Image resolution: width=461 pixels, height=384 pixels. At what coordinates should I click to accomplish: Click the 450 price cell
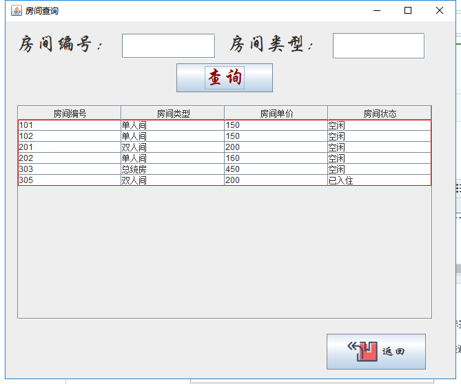pos(276,169)
